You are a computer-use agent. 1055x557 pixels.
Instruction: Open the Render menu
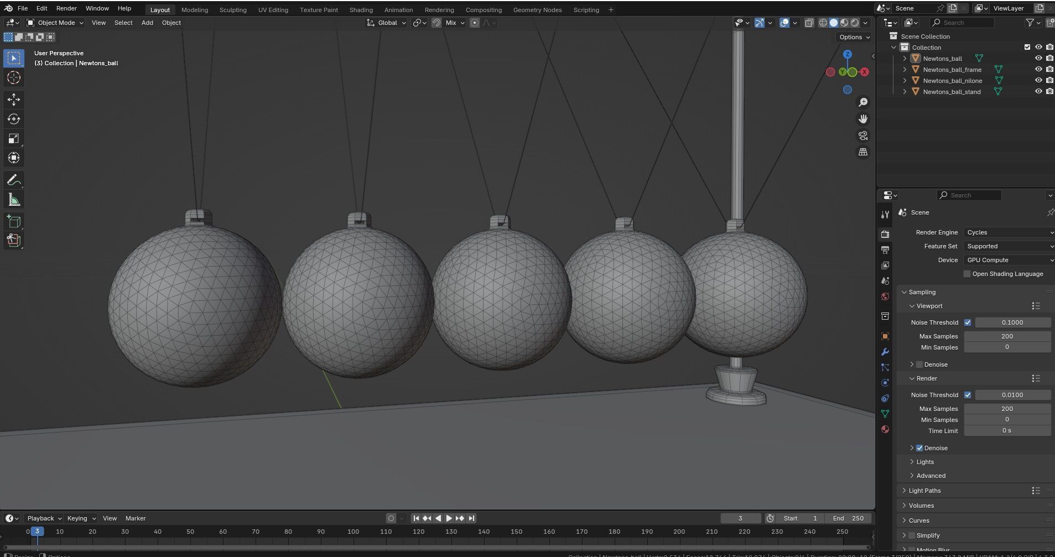click(x=66, y=8)
